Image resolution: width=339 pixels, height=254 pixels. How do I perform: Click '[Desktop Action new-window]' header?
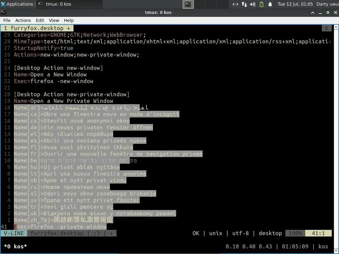[x=58, y=68]
